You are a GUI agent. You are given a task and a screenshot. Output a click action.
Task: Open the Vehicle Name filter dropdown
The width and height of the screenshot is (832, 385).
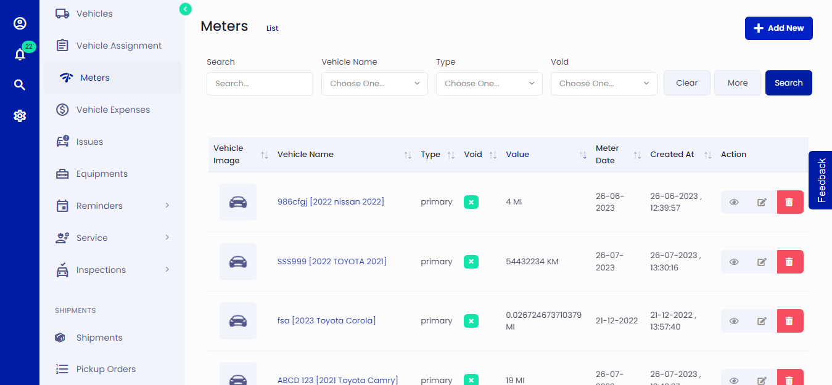coord(374,83)
